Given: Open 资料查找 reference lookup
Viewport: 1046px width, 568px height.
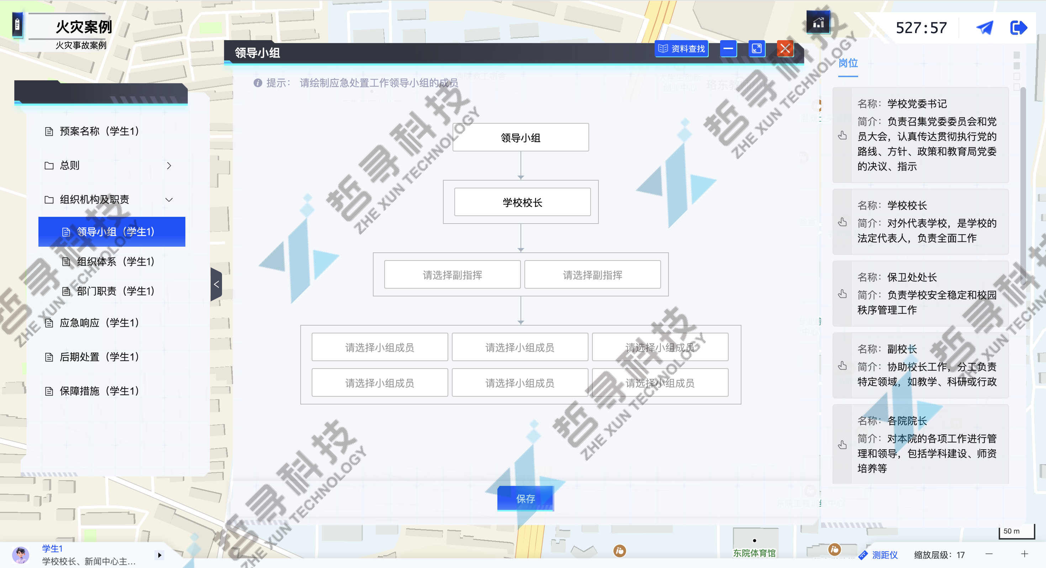Looking at the screenshot, I should pyautogui.click(x=681, y=49).
